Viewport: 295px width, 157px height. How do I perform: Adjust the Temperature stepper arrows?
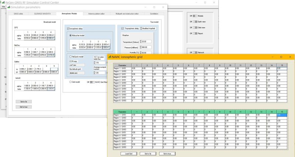[140, 41]
